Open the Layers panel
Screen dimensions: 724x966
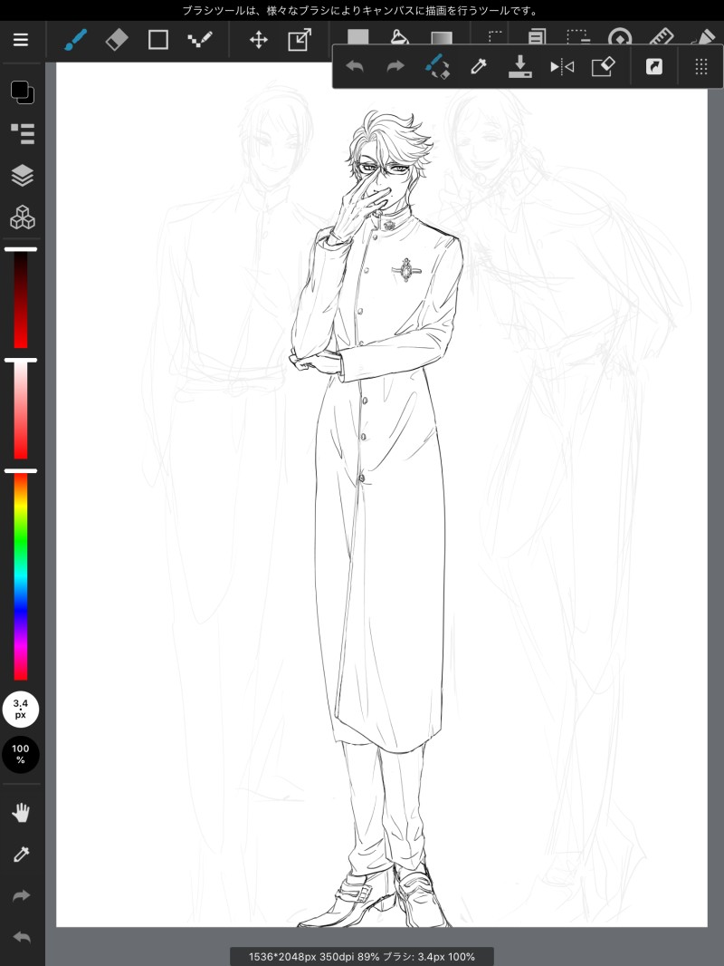pos(23,176)
